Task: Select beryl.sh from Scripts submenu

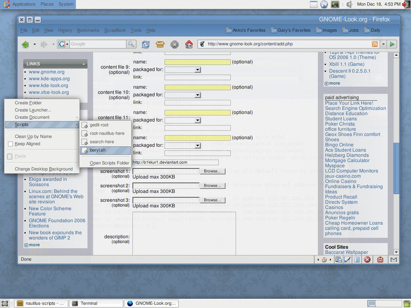Action: coord(106,150)
